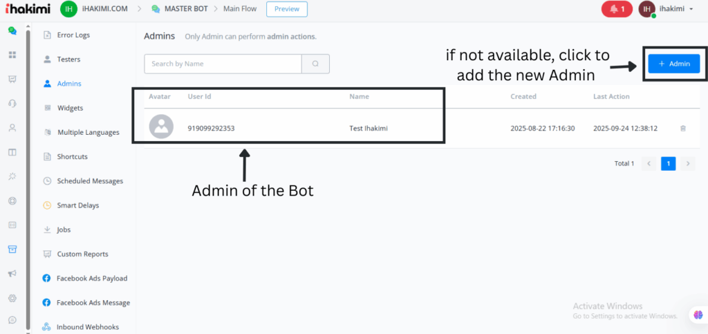Delete the Test Ihakimi admin row
Viewport: 708px width, 334px height.
(x=683, y=129)
